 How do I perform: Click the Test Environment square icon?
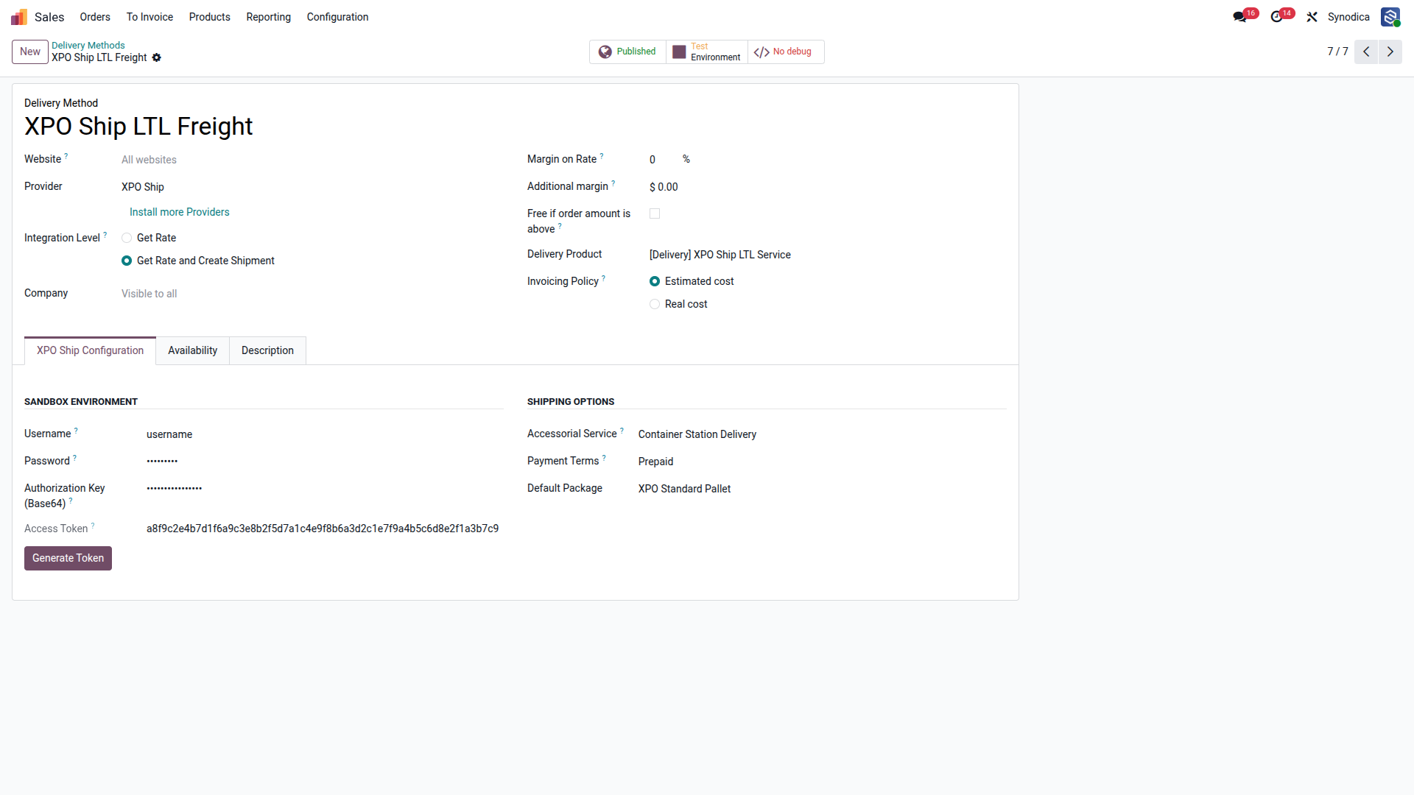point(679,52)
